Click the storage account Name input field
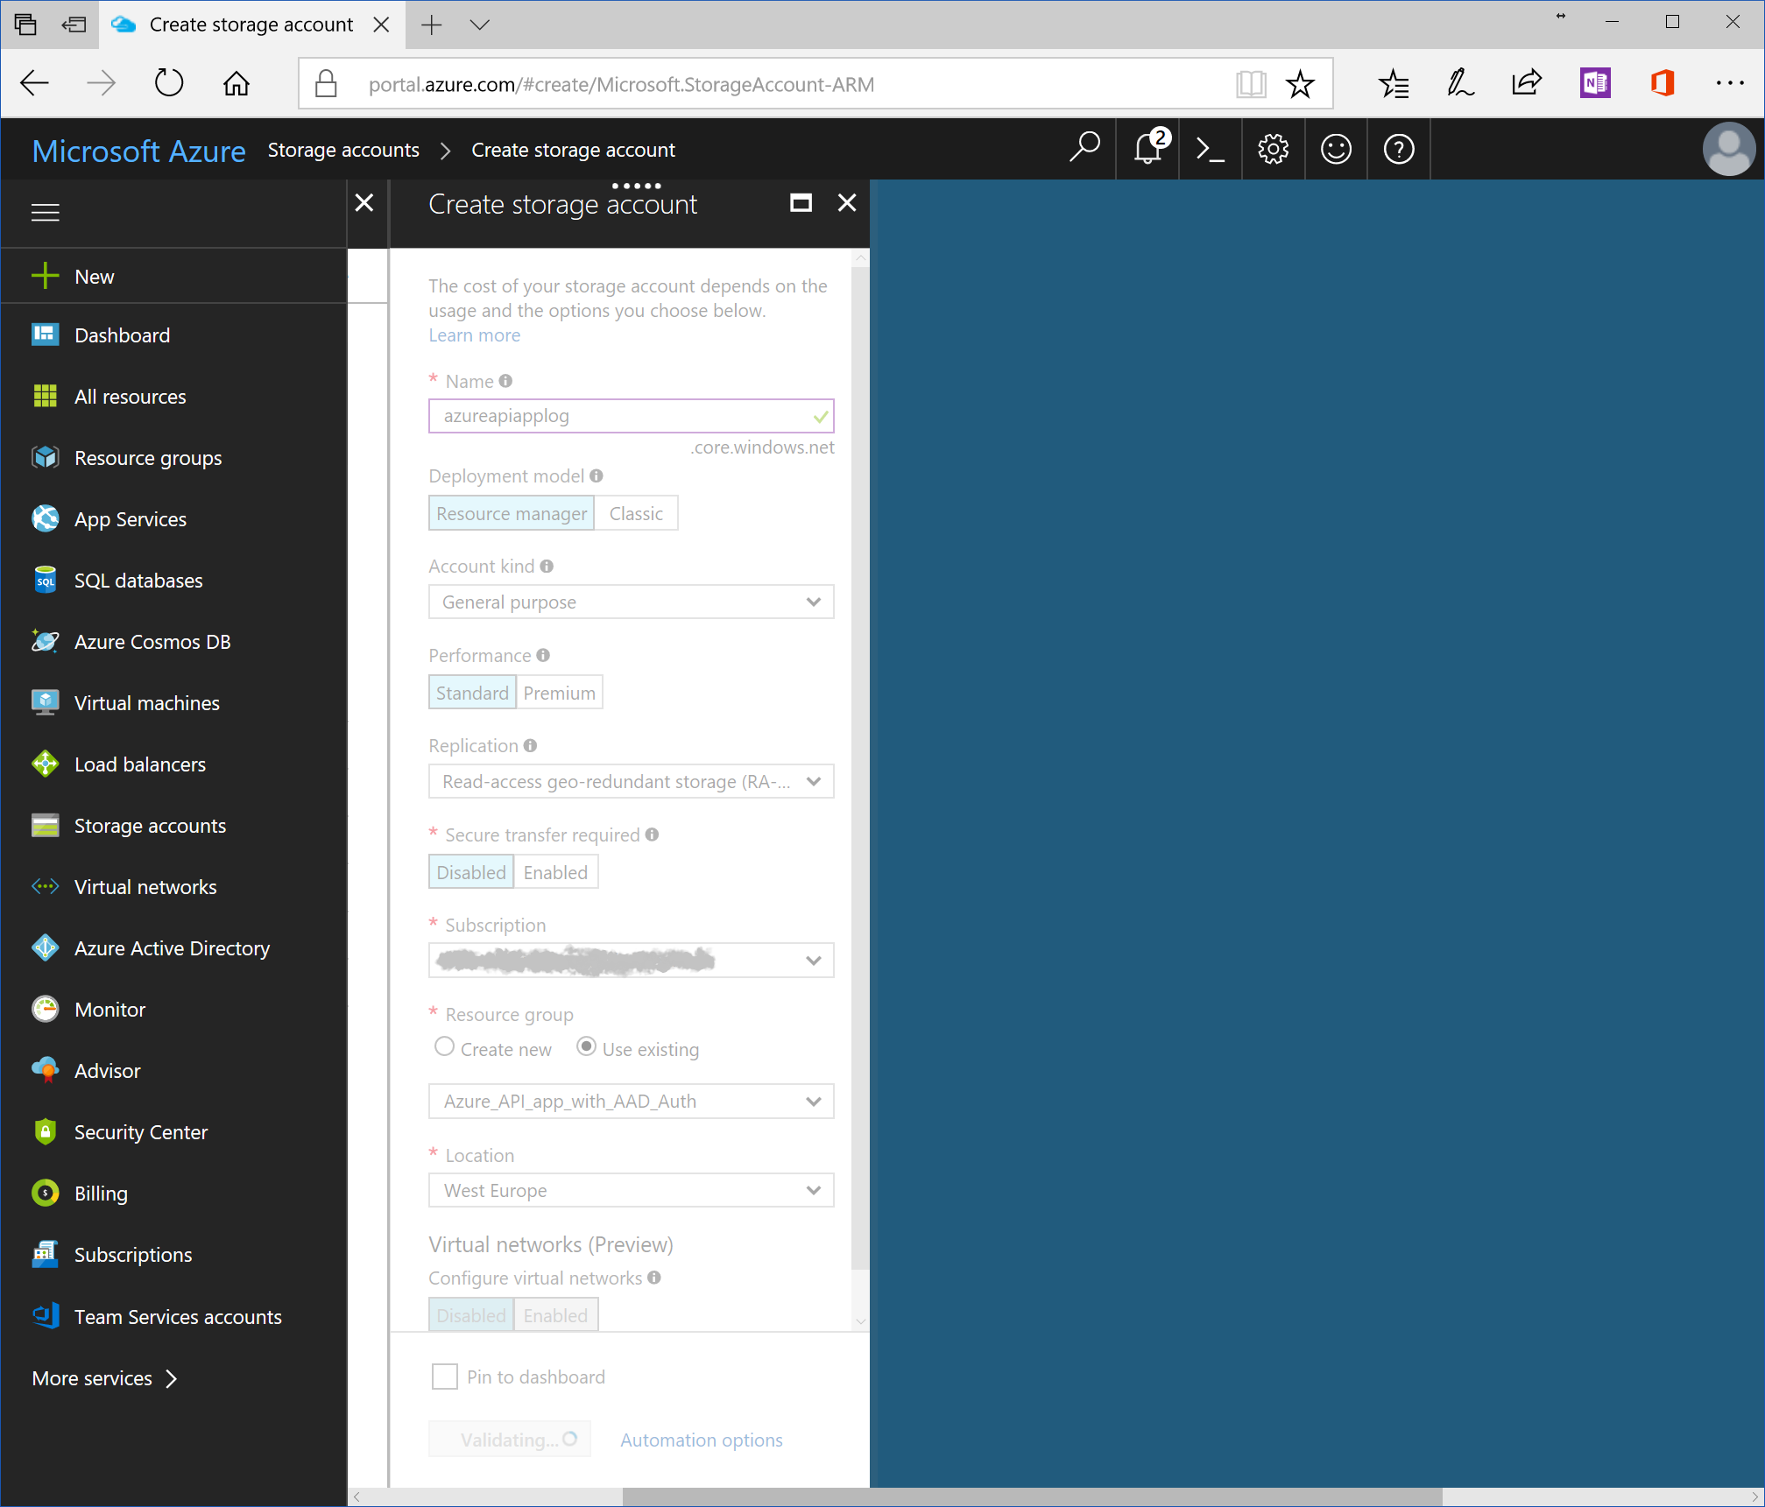The image size is (1765, 1507). [622, 416]
